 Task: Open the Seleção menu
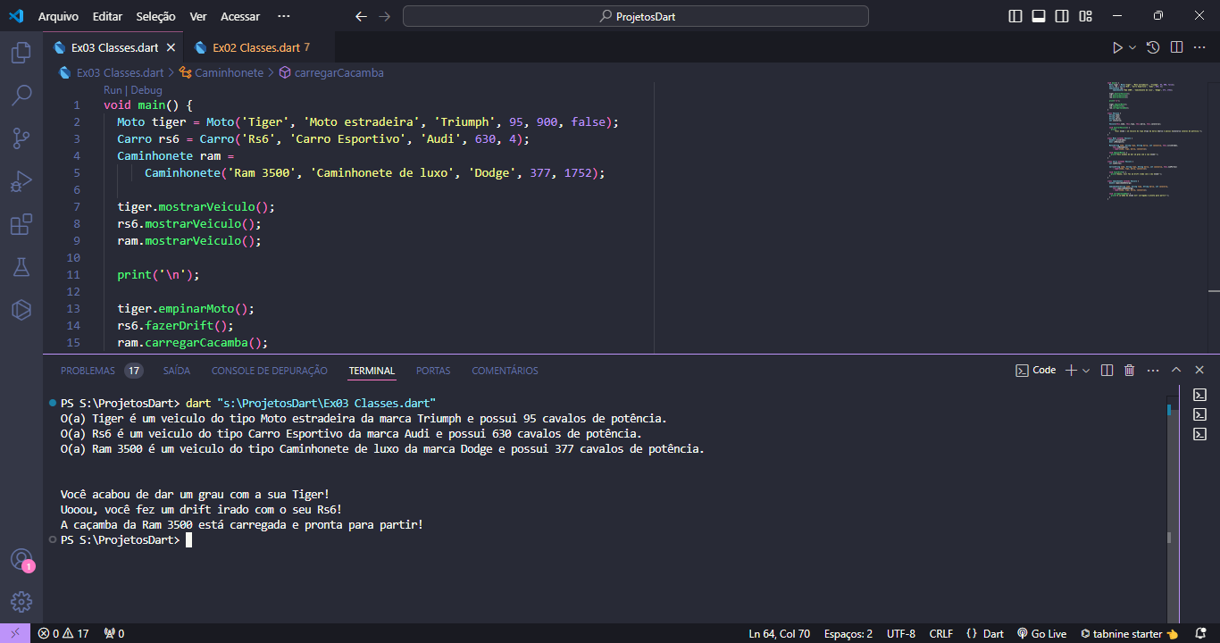pos(156,16)
